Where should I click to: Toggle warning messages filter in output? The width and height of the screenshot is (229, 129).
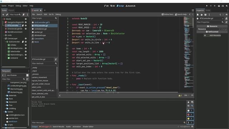[190, 119]
